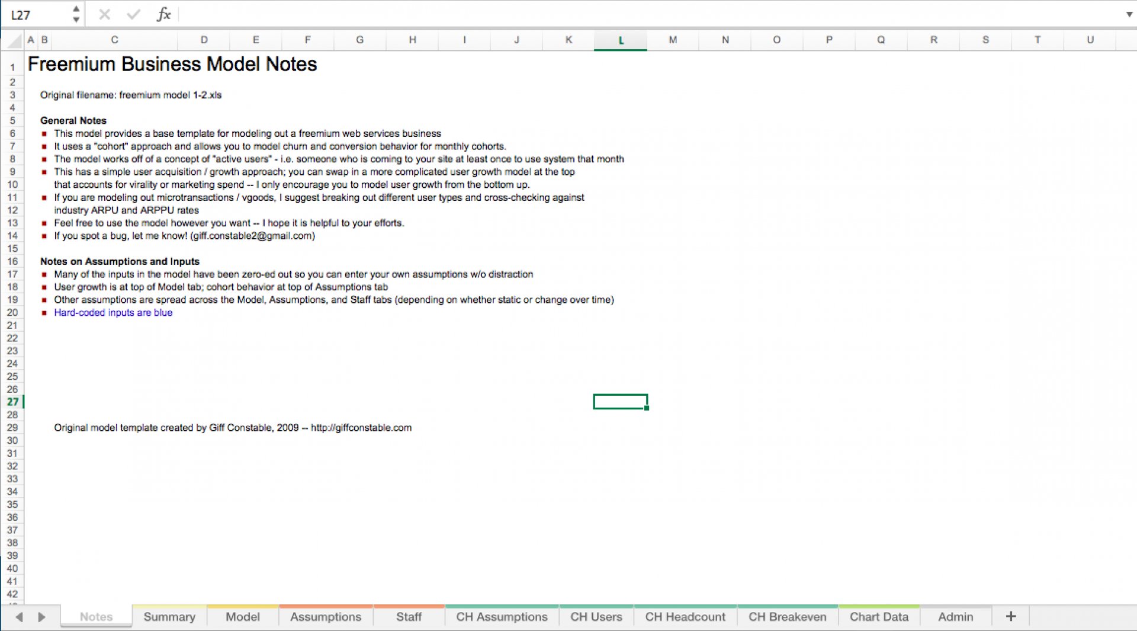The image size is (1137, 631).
Task: Click the giffconstable.com credit line
Action: click(233, 428)
